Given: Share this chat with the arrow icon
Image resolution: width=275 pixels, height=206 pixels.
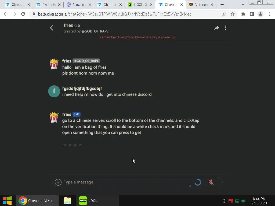Looking at the screenshot, I should [x=217, y=28].
